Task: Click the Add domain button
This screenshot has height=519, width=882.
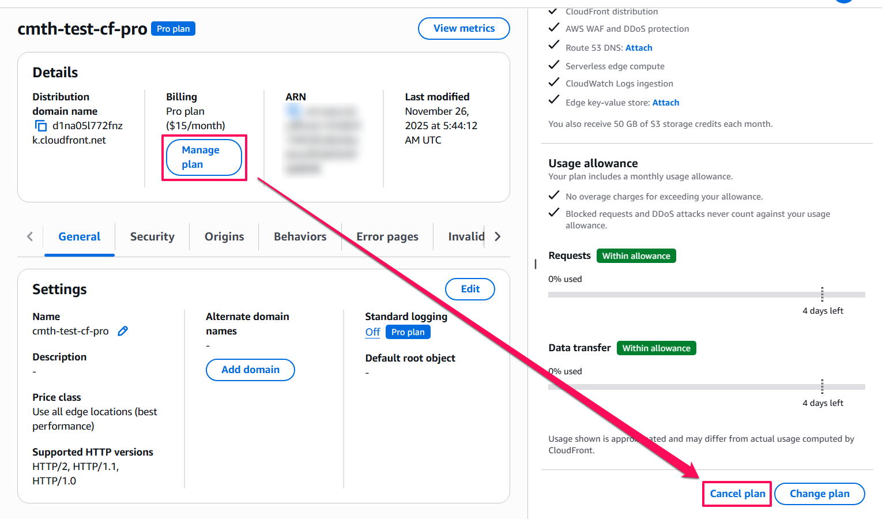Action: click(250, 370)
